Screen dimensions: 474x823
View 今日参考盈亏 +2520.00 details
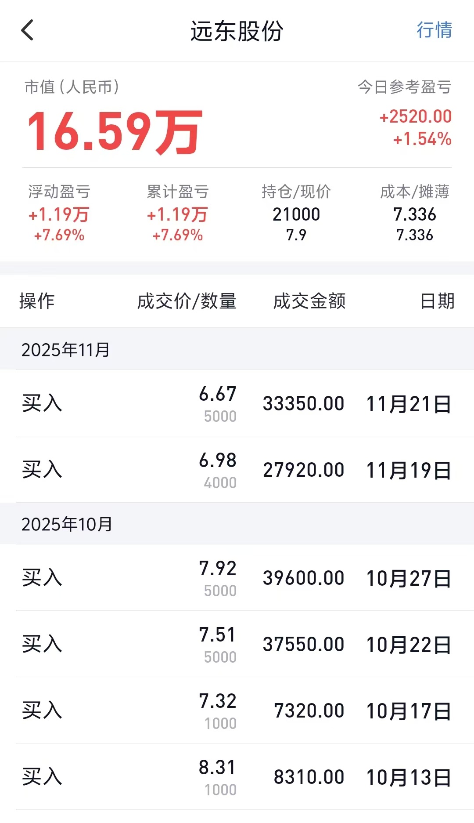point(415,116)
